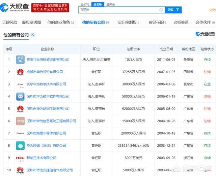Select the 238254.546万人民币 capital cell
The height and width of the screenshot is (176, 216).
click(x=133, y=145)
